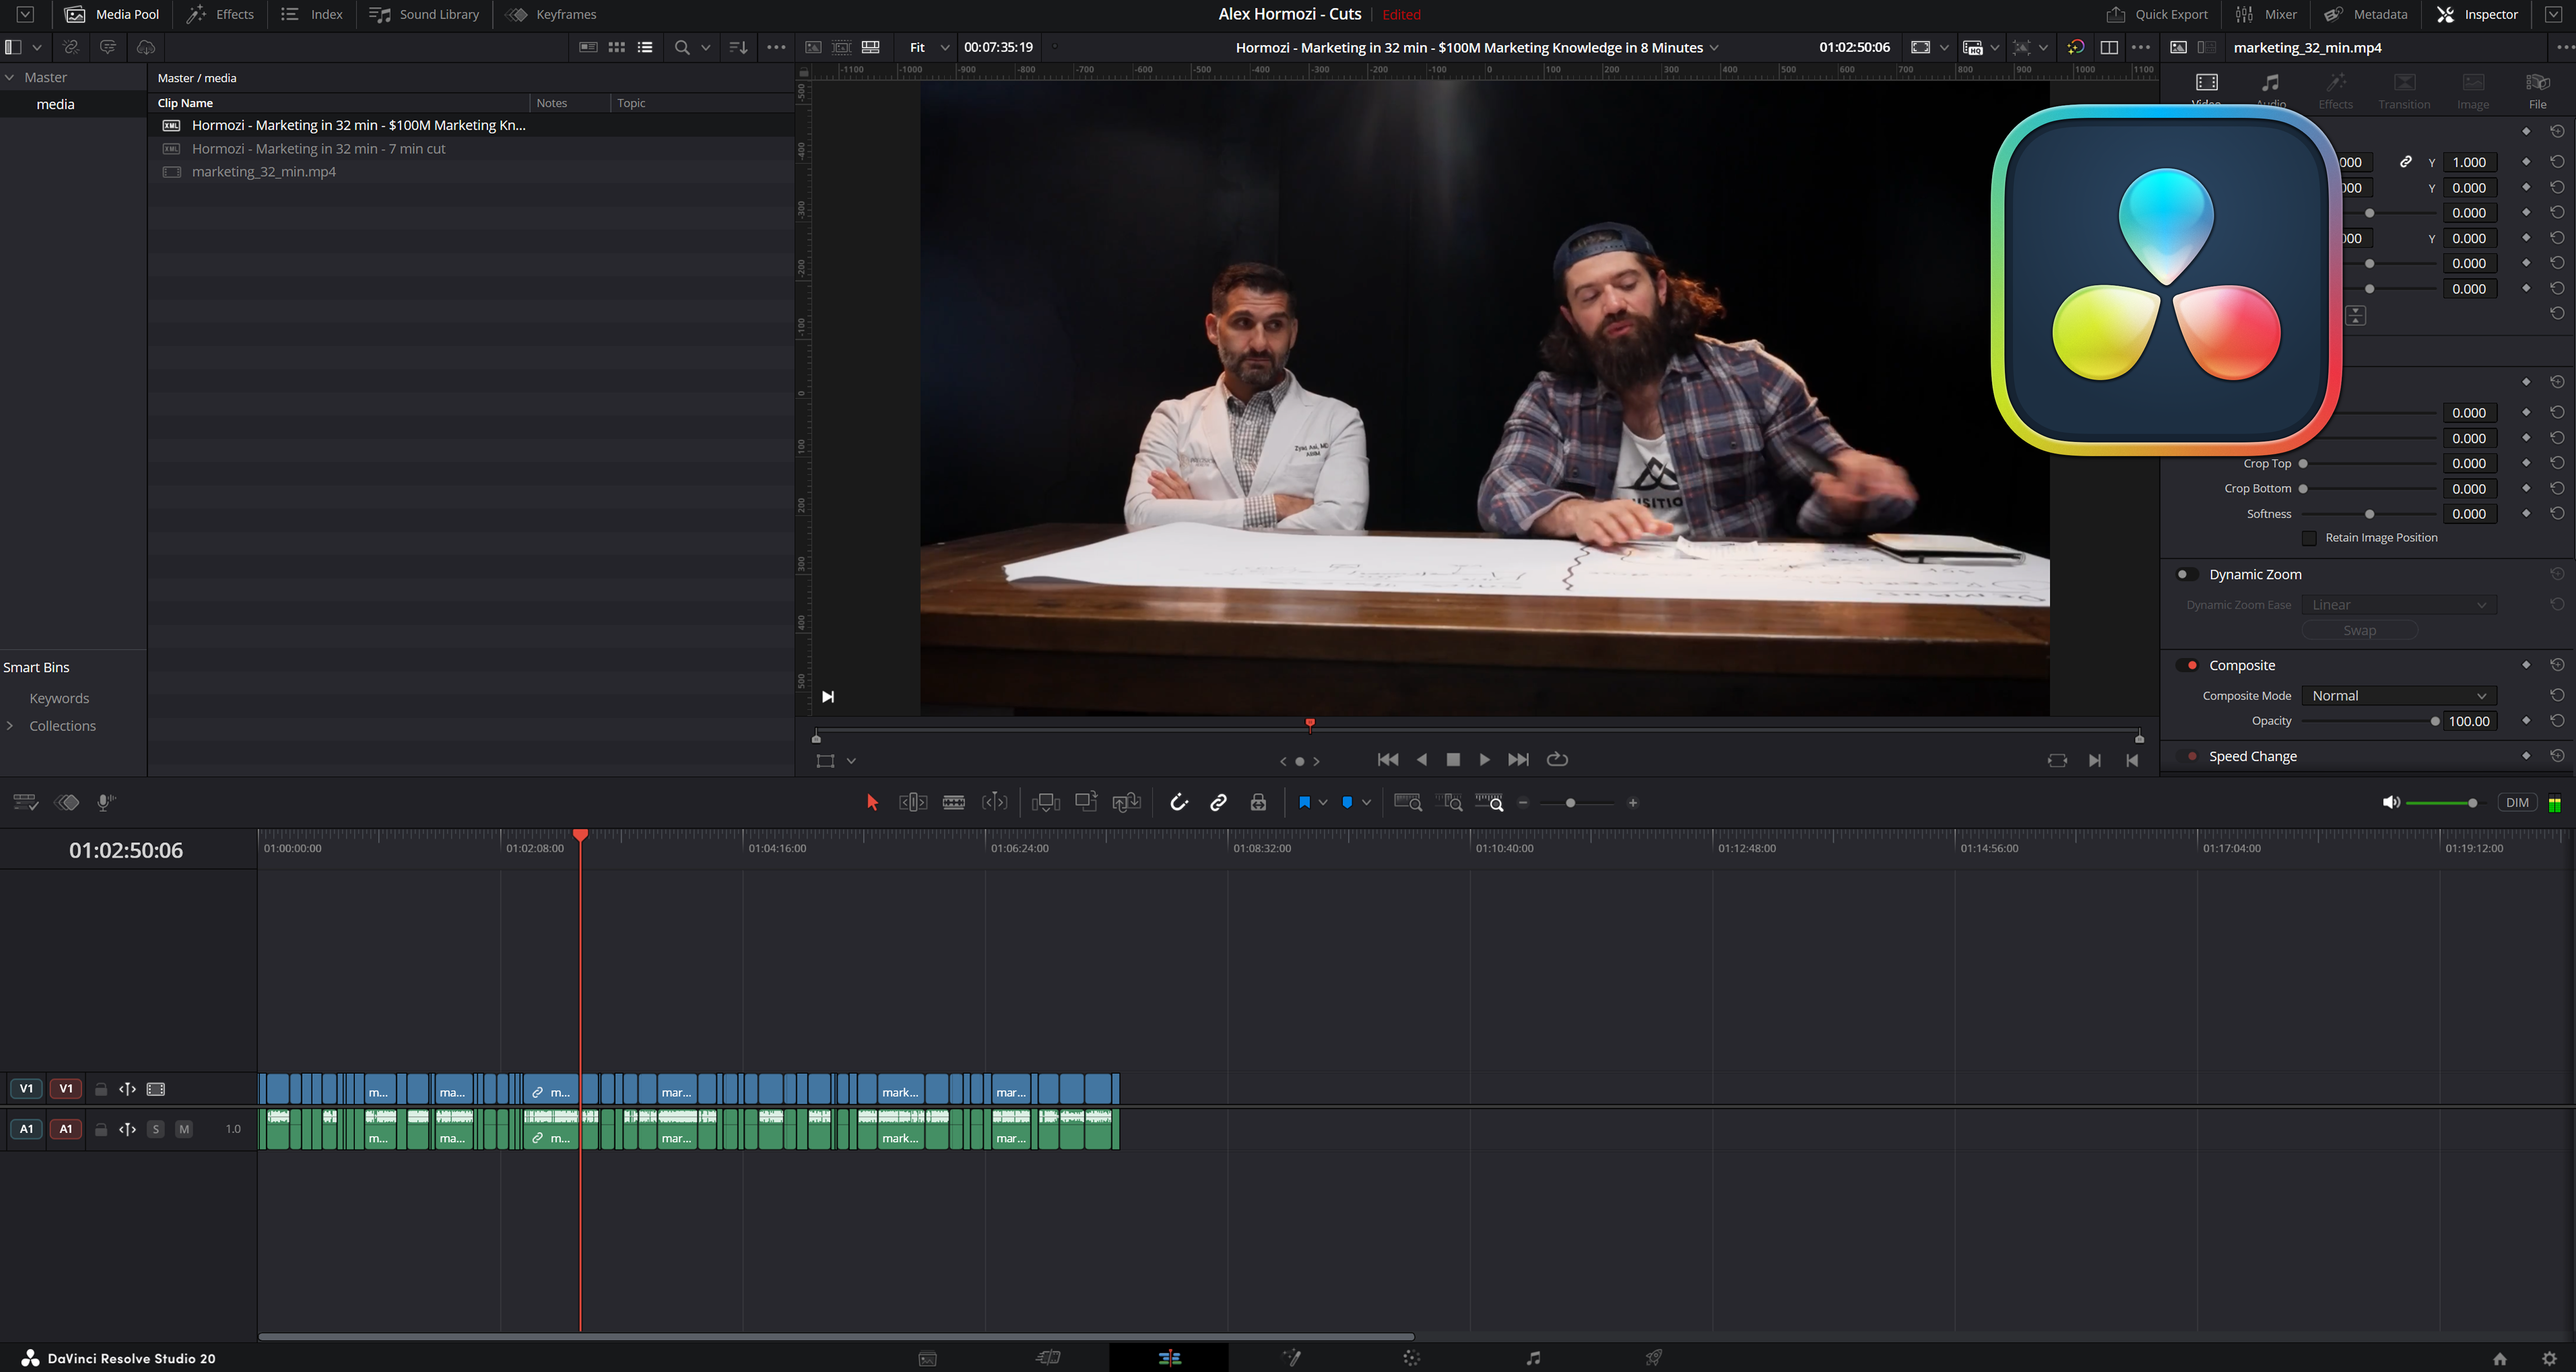Click Quick Export button
Viewport: 2576px width, 1372px height.
(x=2157, y=14)
